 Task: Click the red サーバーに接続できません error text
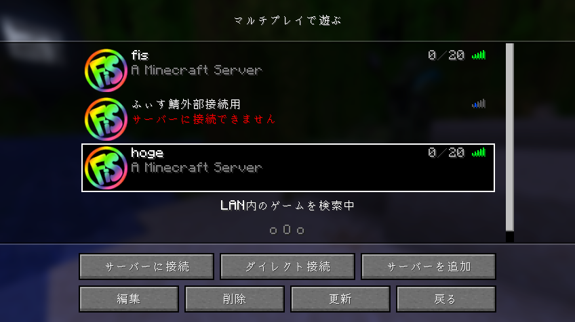203,119
